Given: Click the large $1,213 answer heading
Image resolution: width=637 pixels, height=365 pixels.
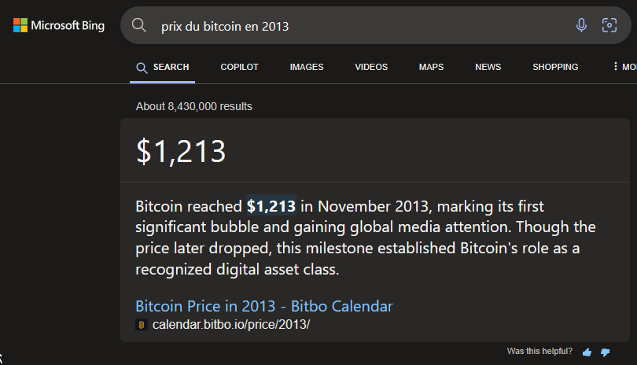Looking at the screenshot, I should [x=181, y=151].
